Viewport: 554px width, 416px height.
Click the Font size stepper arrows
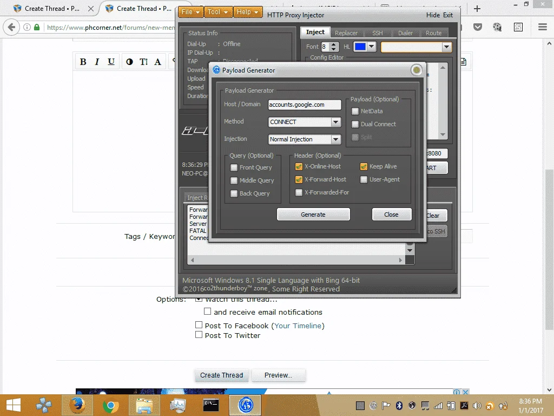[x=333, y=47]
